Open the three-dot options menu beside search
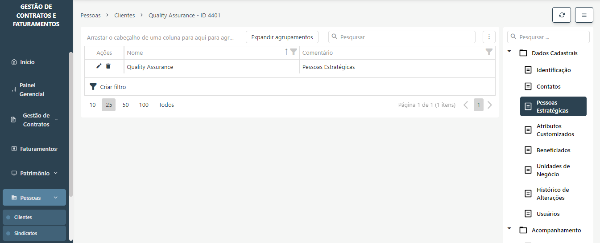600x243 pixels. tap(489, 37)
